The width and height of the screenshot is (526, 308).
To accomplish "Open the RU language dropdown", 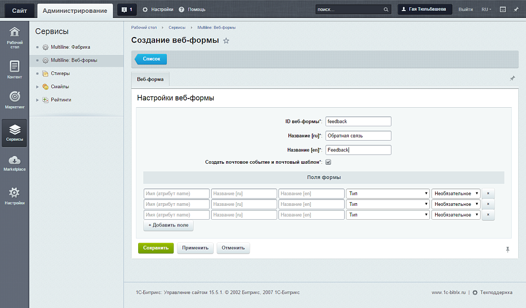I will point(486,9).
